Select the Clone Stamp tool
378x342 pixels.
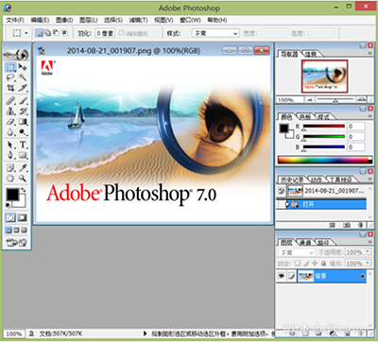pyautogui.click(x=10, y=111)
